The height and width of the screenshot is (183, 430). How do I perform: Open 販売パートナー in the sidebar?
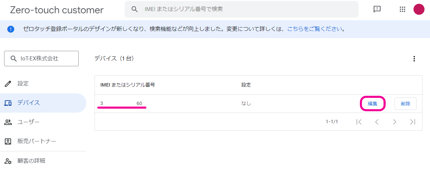coord(36,141)
